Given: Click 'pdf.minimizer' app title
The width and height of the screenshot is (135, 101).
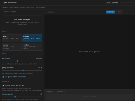Looking at the screenshot, I should click(10, 2).
